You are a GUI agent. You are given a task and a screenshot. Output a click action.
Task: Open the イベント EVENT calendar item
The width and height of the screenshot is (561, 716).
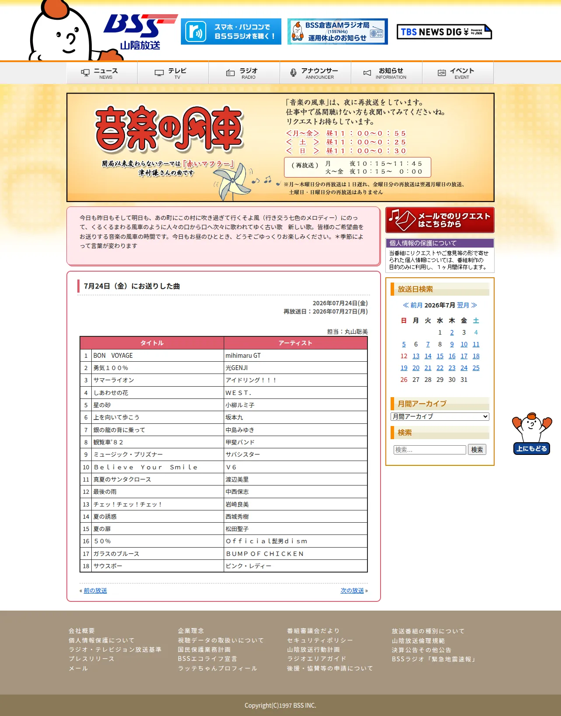(x=458, y=73)
